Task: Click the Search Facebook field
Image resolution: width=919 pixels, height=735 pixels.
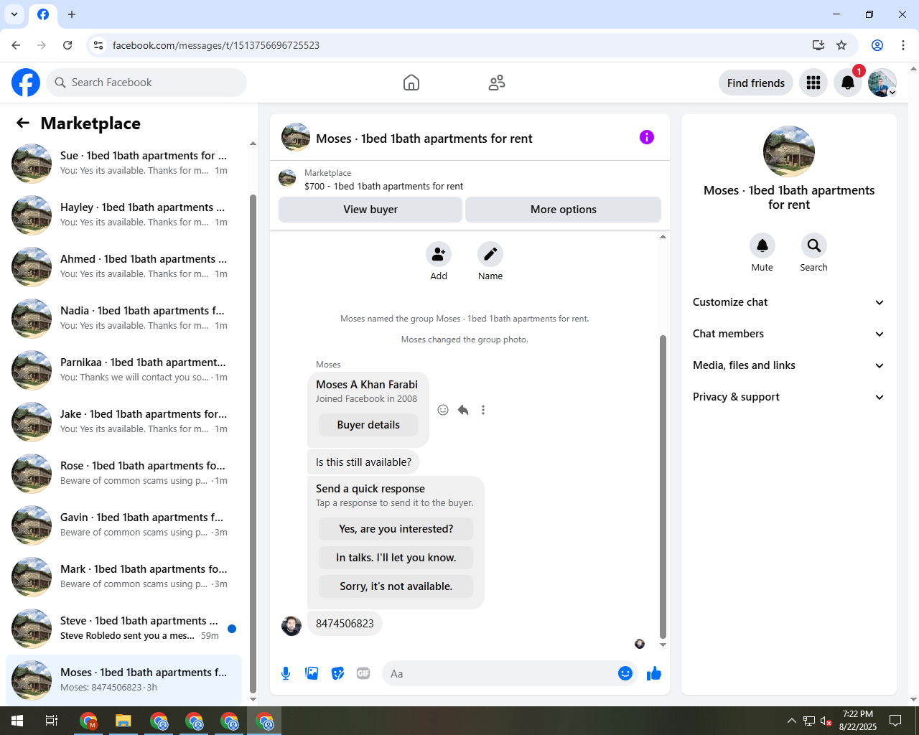Action: click(146, 83)
